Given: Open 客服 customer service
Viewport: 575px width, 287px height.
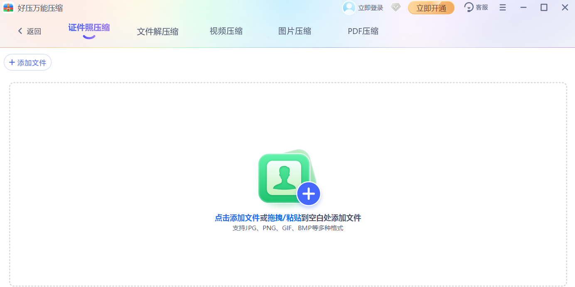Looking at the screenshot, I should (x=476, y=7).
